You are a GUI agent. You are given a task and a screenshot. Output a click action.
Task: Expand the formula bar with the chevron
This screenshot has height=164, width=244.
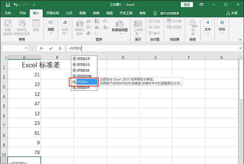240,48
